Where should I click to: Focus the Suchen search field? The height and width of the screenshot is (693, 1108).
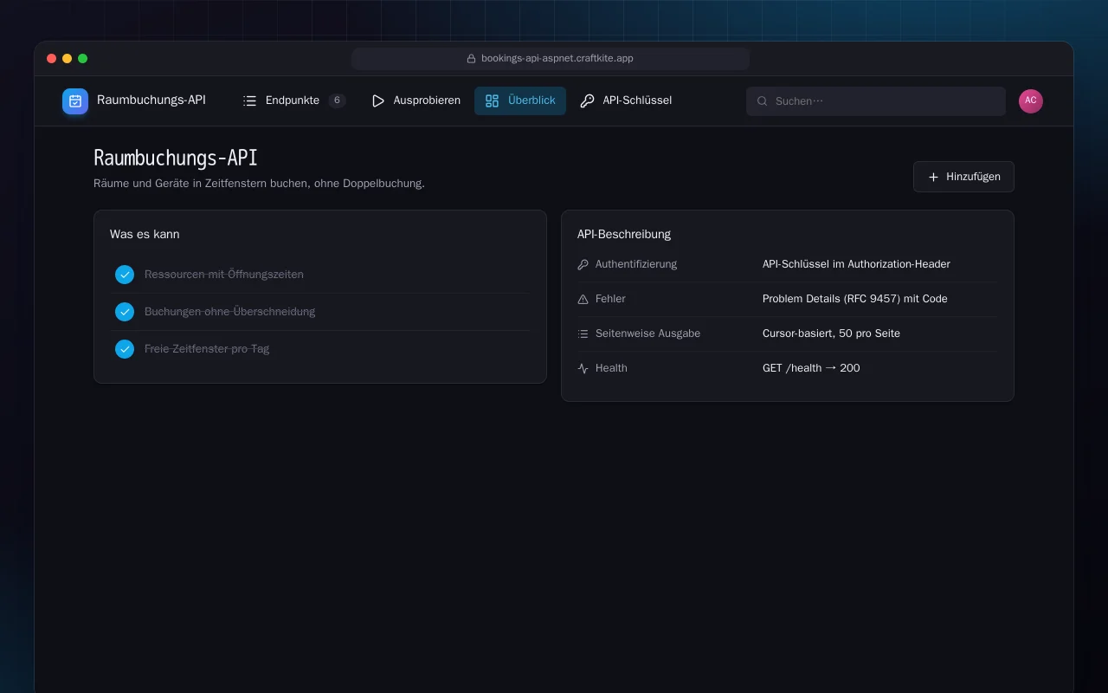pyautogui.click(x=876, y=101)
